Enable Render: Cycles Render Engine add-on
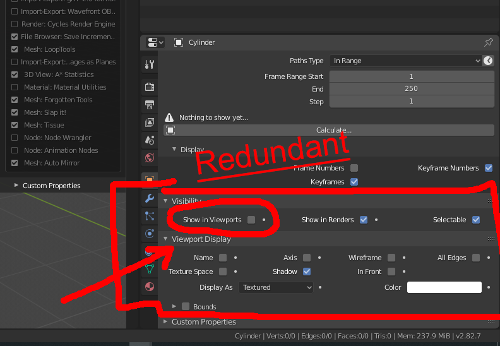This screenshot has height=346, width=500. click(15, 24)
